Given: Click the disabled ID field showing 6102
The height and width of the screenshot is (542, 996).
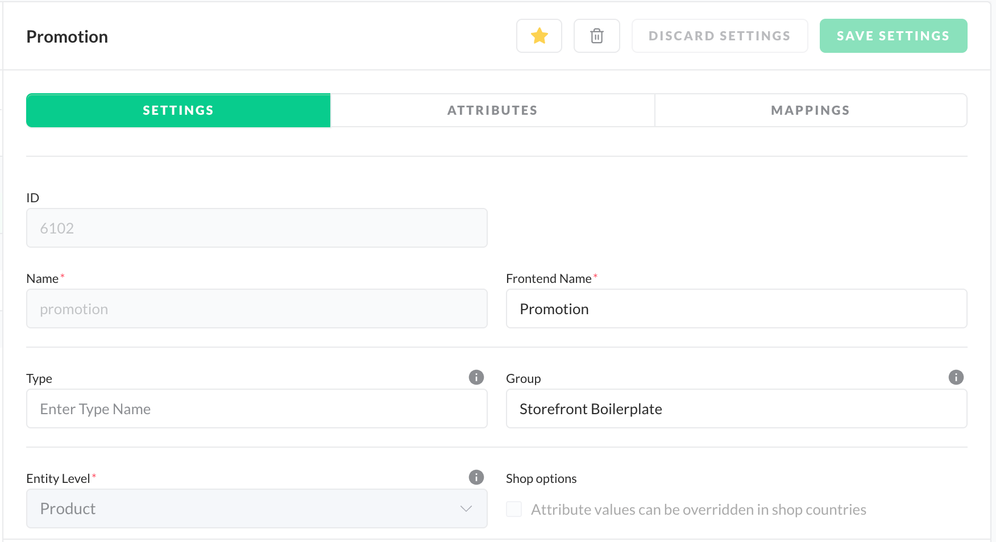Looking at the screenshot, I should point(257,228).
